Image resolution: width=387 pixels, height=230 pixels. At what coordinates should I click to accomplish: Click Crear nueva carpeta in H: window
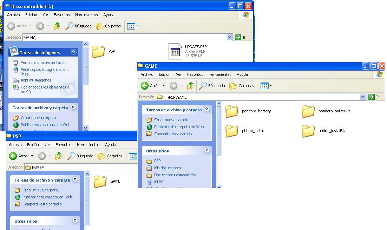(x=38, y=118)
